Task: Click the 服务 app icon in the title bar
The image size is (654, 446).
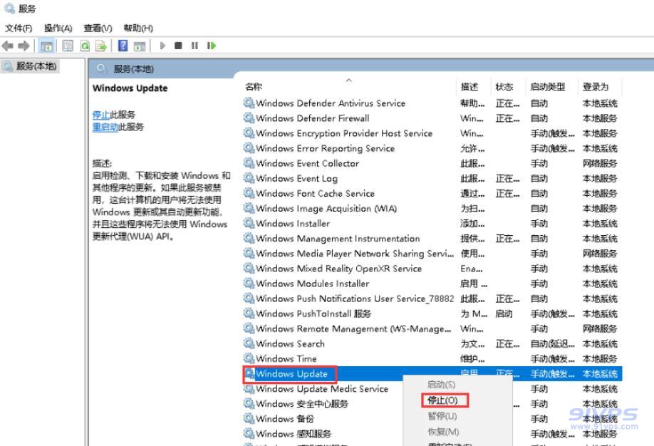Action: 9,9
